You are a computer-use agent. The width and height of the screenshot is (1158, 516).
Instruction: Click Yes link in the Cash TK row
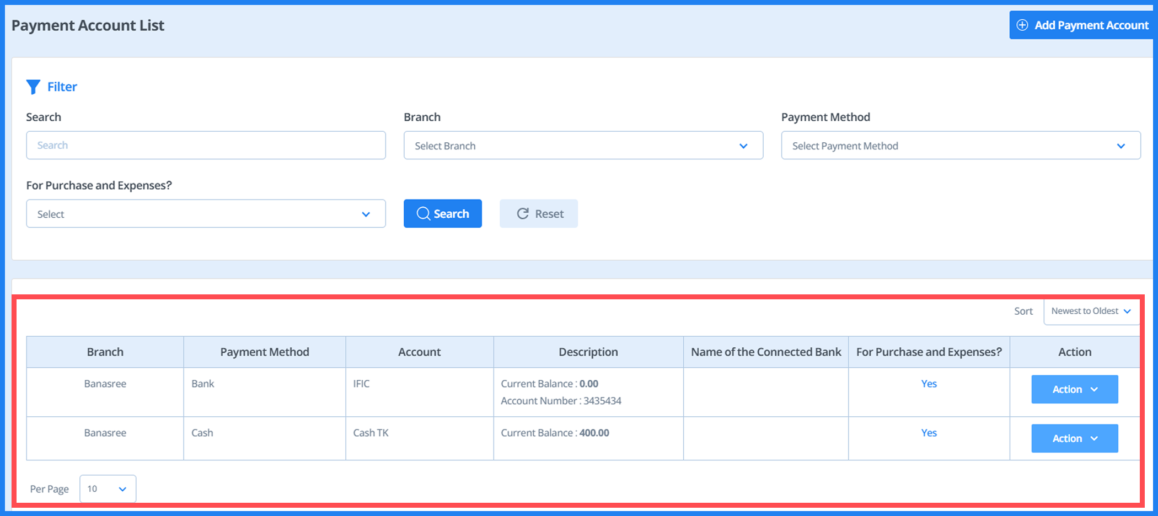[929, 433]
